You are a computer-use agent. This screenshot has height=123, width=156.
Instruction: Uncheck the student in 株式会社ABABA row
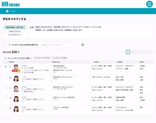pos(6,67)
